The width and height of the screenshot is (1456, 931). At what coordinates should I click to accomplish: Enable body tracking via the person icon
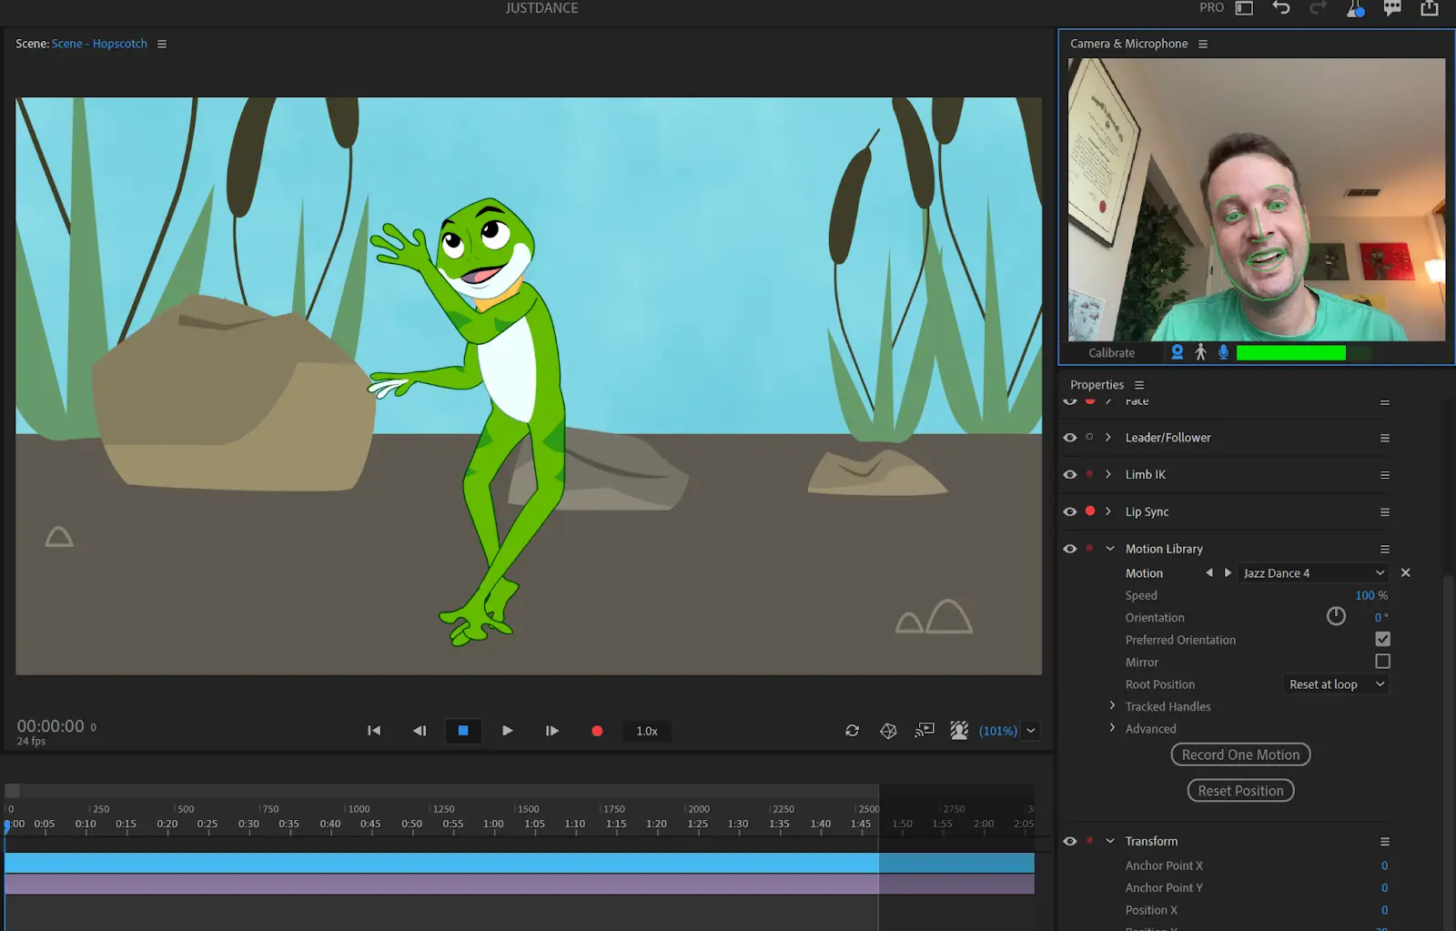pos(1200,352)
